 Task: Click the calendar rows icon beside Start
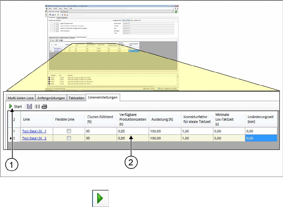pyautogui.click(x=30, y=106)
